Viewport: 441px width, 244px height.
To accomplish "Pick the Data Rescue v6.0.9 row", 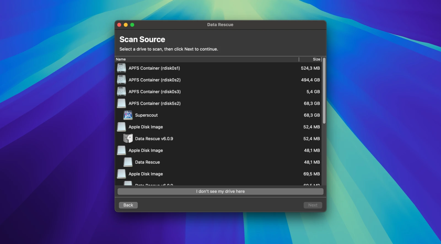I will click(x=154, y=139).
